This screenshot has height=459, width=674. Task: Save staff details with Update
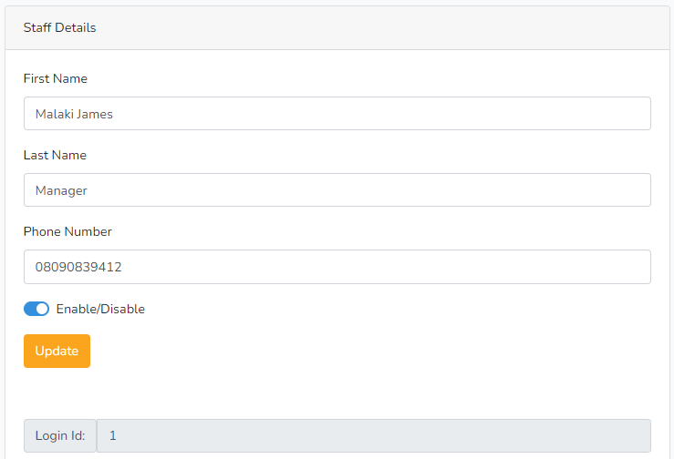pos(57,351)
